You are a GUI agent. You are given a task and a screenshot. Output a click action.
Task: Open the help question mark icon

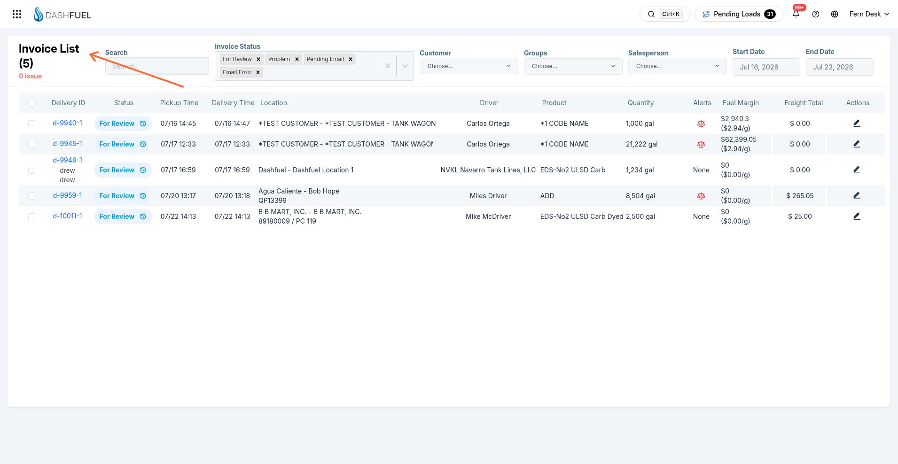tap(816, 14)
